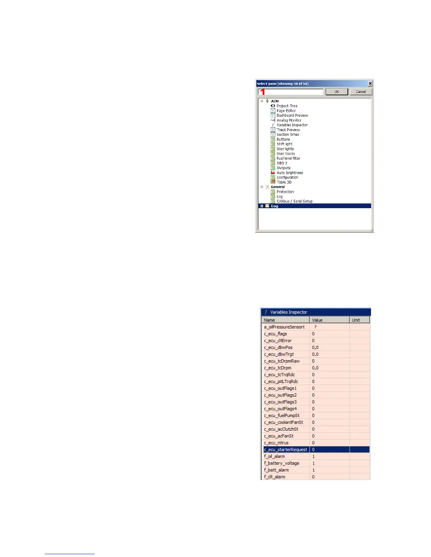Image resolution: width=431 pixels, height=557 pixels.
Task: Select the Page Editor pane icon
Action: pos(273,111)
